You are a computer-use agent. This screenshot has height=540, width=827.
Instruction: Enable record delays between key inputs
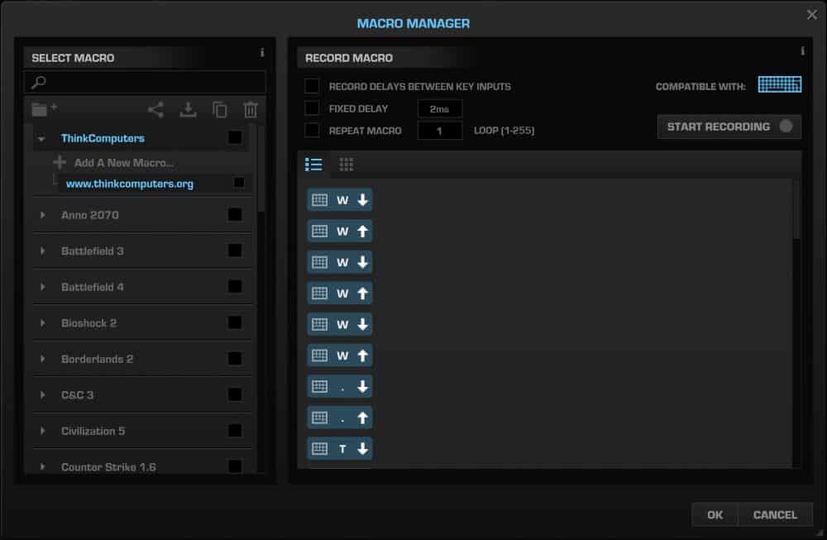(312, 86)
